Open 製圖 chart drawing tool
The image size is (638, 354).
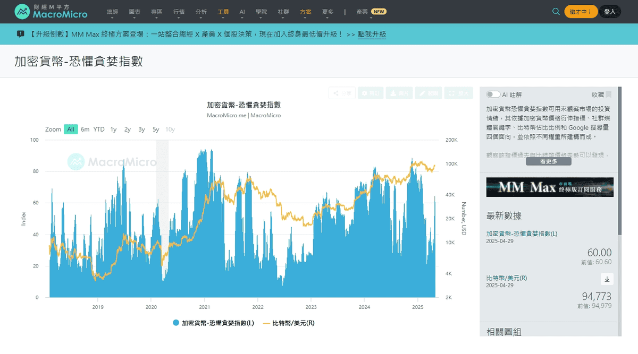coord(428,93)
